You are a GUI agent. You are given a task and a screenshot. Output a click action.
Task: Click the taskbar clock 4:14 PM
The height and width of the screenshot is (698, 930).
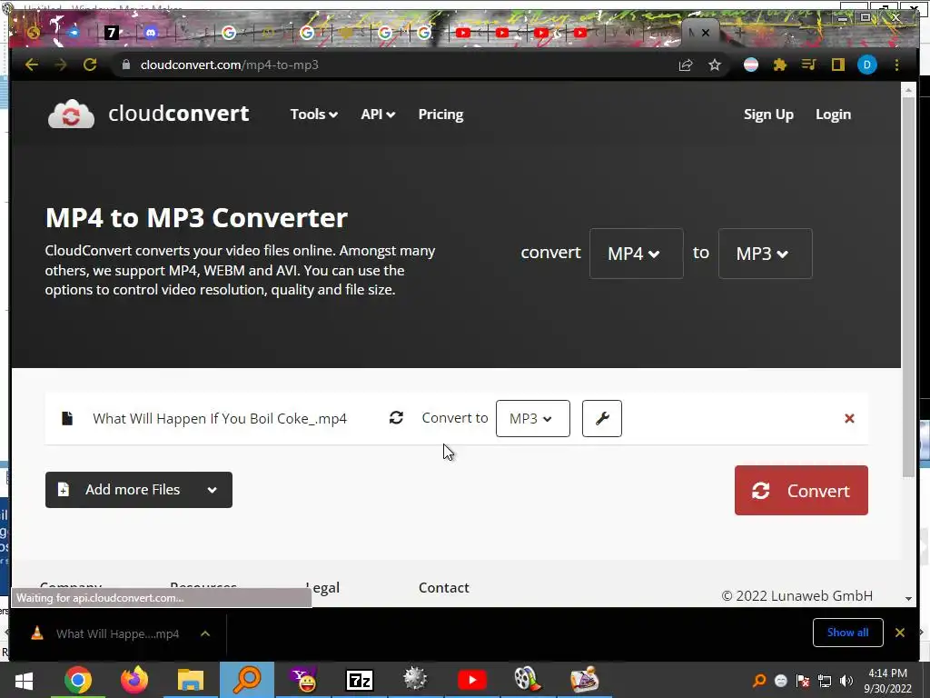888,673
